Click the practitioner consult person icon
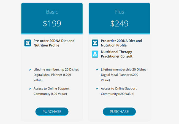179x124 pixels. click(95, 54)
